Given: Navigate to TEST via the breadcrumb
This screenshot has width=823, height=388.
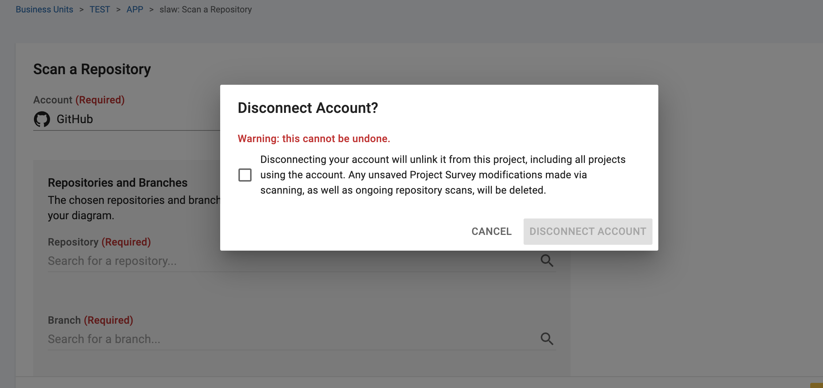Looking at the screenshot, I should point(100,9).
